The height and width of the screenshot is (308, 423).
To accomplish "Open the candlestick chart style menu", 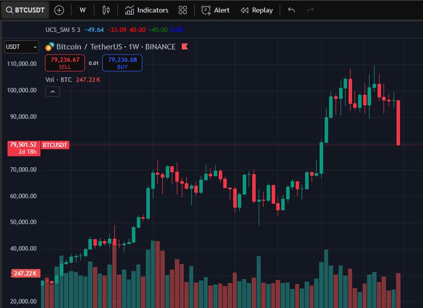I will coord(106,10).
